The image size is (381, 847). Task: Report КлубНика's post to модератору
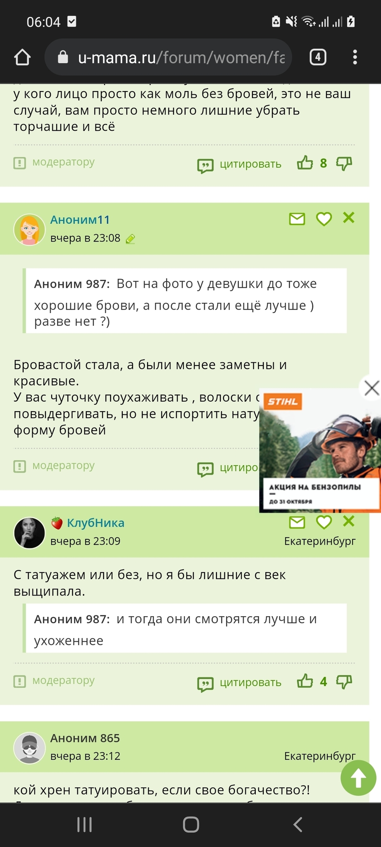click(x=55, y=680)
